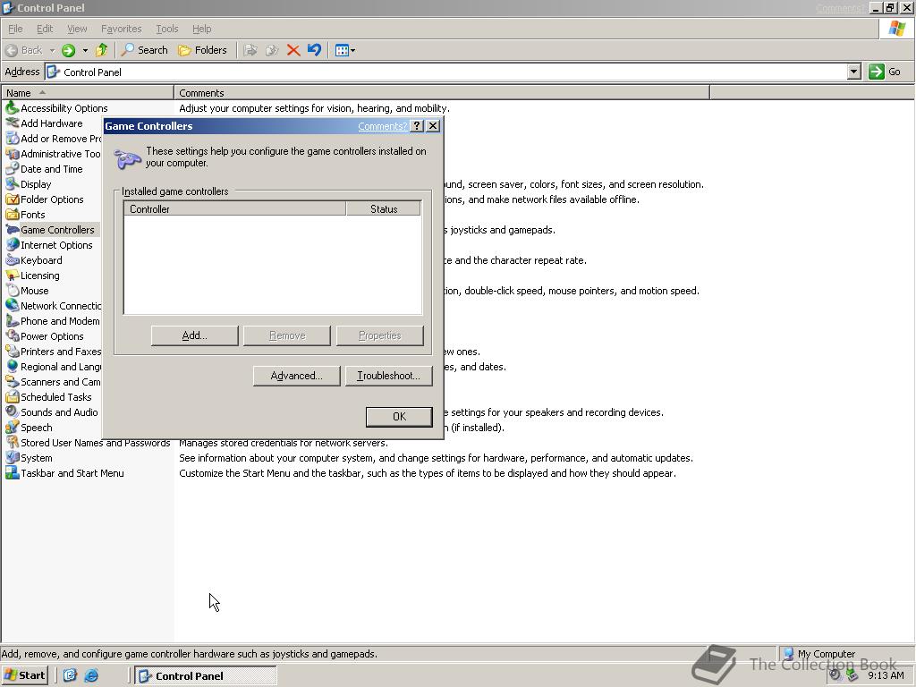Screen dimensions: 916x687
Task: Click the 9:13 AM system clock
Action: click(886, 676)
